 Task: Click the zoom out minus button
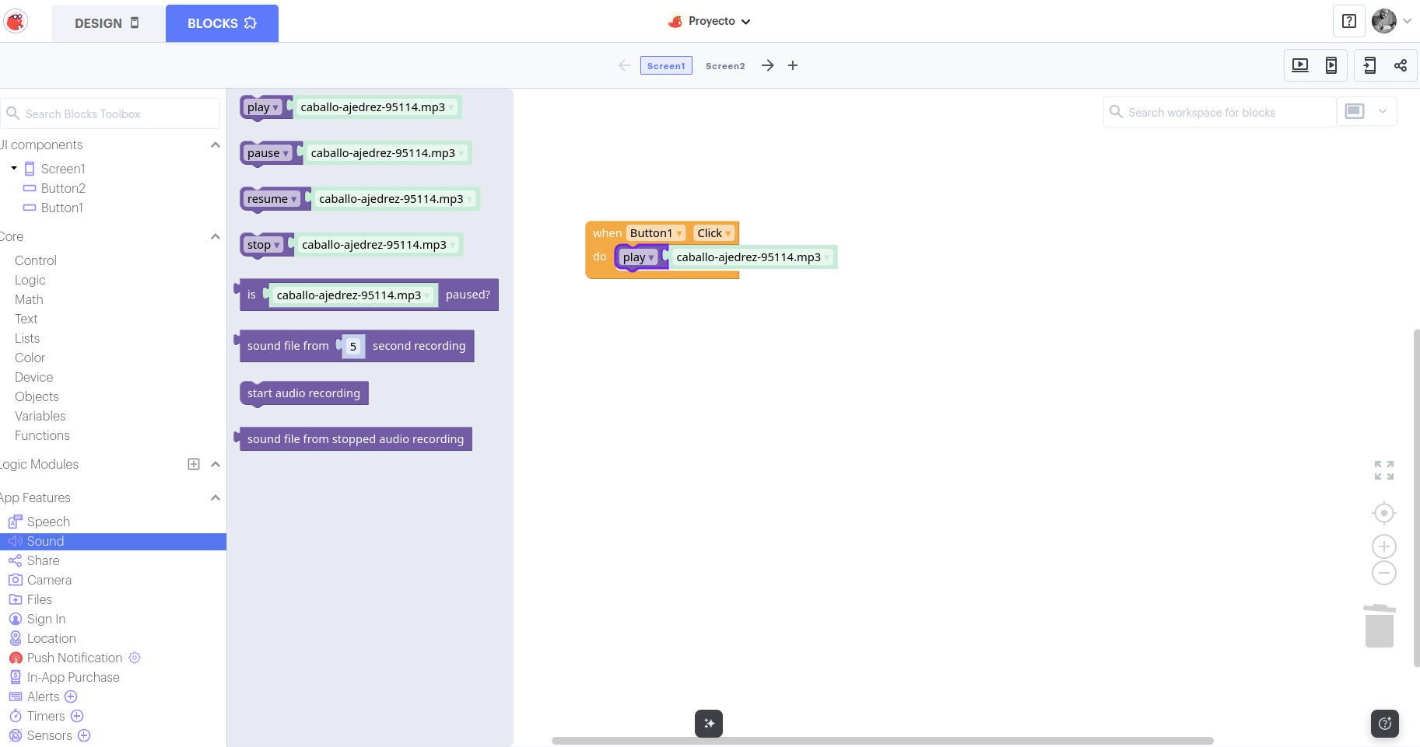(1383, 574)
